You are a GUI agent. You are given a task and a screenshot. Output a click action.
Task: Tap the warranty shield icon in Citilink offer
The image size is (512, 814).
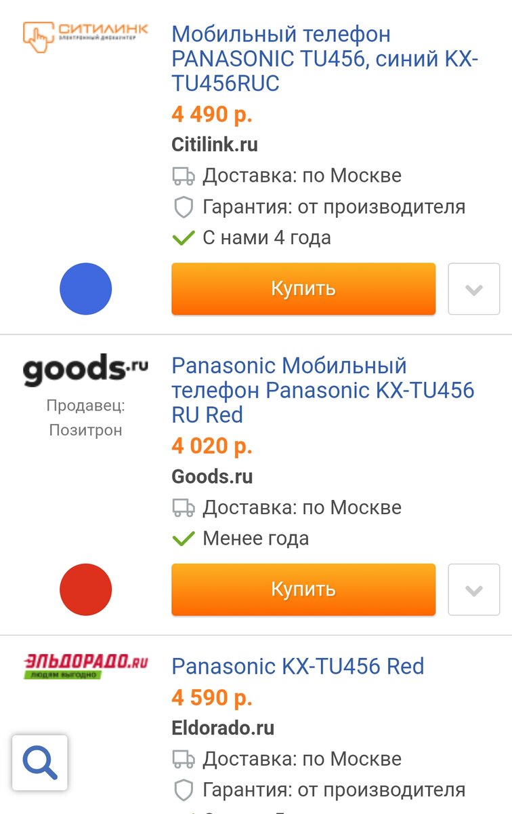point(184,207)
